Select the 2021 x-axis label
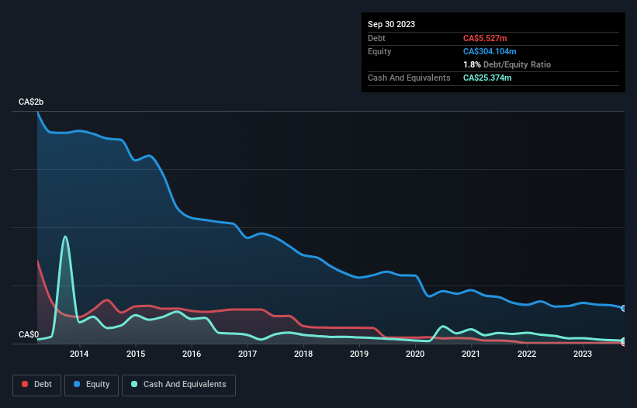 (x=471, y=354)
